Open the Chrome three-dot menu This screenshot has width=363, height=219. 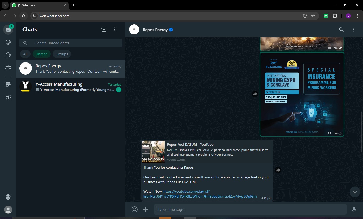click(357, 16)
